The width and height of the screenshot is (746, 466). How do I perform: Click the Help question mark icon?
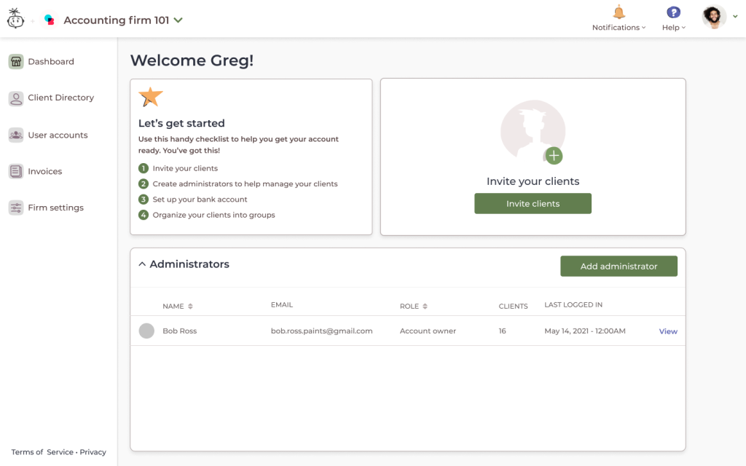click(x=673, y=12)
